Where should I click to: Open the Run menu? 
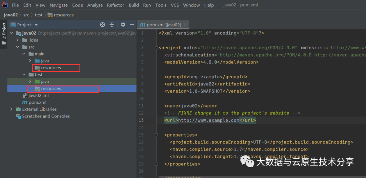(x=147, y=5)
